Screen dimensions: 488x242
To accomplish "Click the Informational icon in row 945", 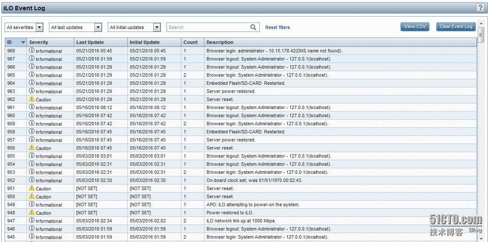I will [32, 236].
